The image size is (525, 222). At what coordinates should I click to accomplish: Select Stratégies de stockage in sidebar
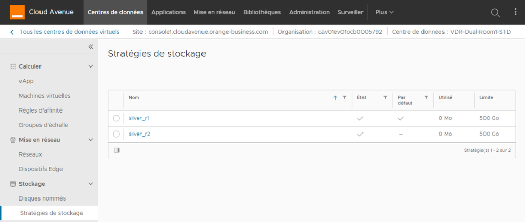tap(52, 213)
